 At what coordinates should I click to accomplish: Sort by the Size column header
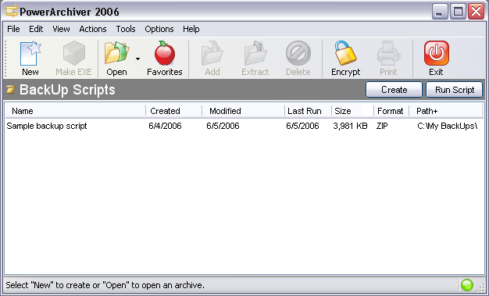point(353,111)
